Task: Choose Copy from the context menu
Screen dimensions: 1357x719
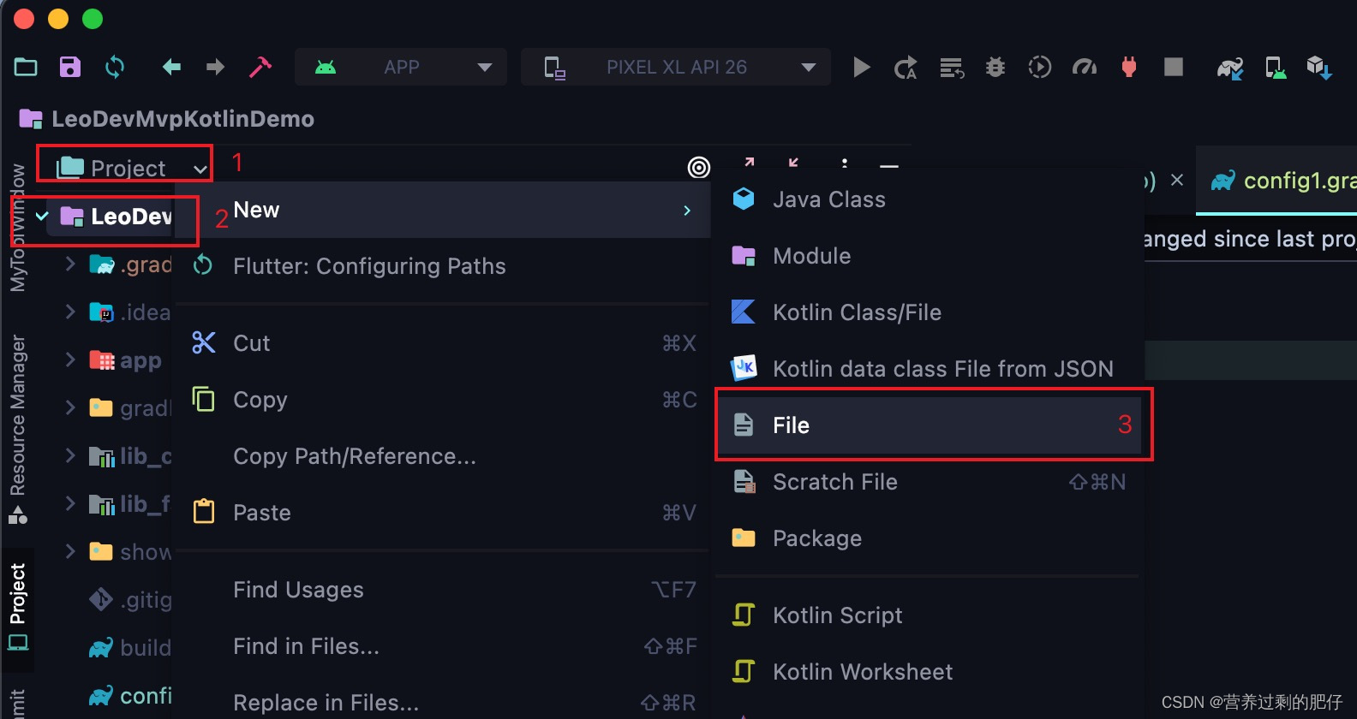Action: [x=442, y=400]
